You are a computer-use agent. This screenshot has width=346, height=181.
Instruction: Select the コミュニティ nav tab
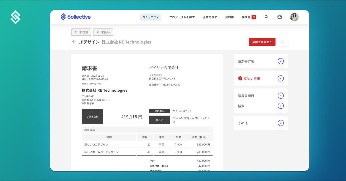(151, 17)
